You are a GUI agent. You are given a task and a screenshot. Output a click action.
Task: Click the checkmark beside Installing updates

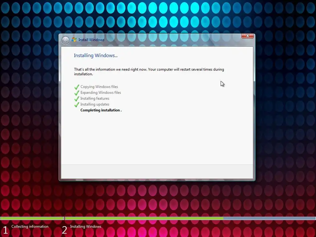click(x=77, y=105)
